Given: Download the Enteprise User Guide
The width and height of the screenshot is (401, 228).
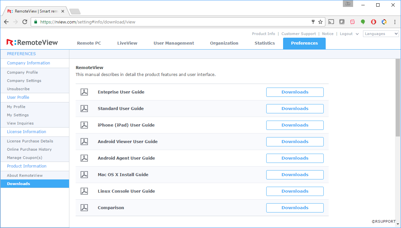Looking at the screenshot, I should pyautogui.click(x=295, y=92).
